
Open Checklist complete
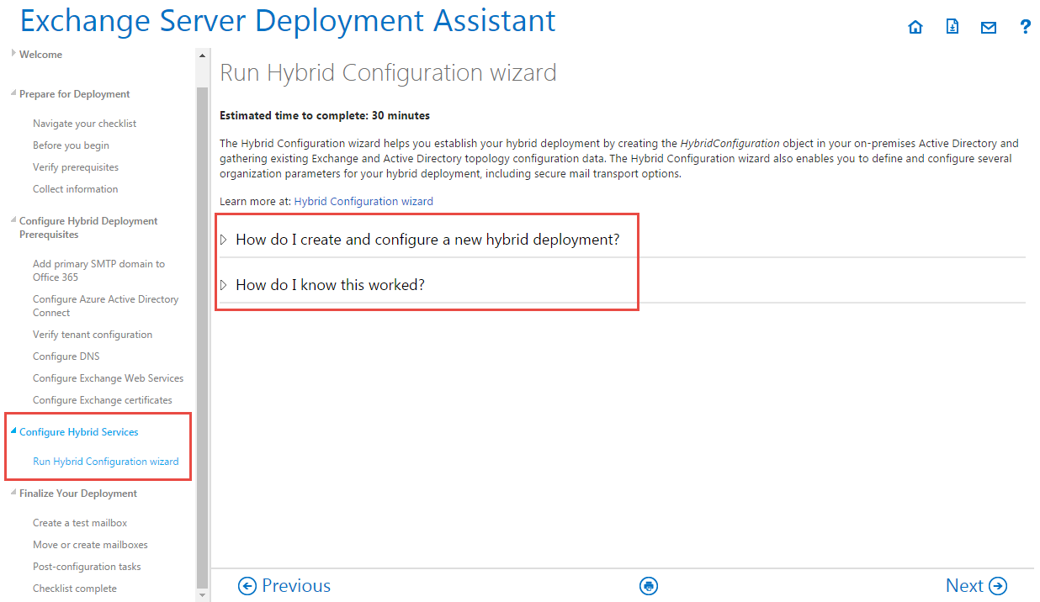click(x=75, y=589)
